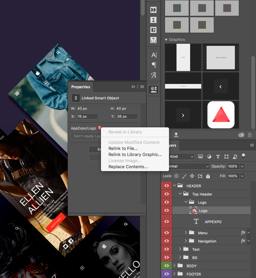Expand the Text group
This screenshot has height=278, width=256.
pyautogui.click(x=180, y=249)
